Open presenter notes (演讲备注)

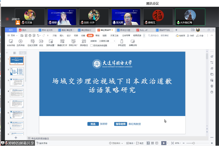tap(84, 42)
